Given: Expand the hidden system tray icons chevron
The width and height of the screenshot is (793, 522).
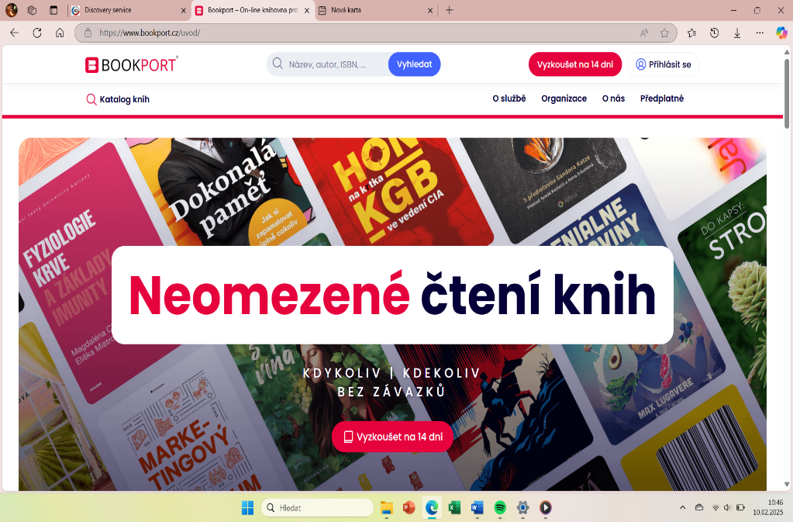Looking at the screenshot, I should click(x=682, y=507).
